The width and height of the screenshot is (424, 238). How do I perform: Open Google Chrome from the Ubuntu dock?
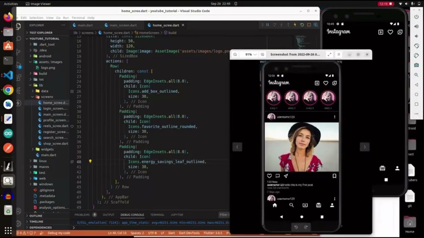(8, 90)
